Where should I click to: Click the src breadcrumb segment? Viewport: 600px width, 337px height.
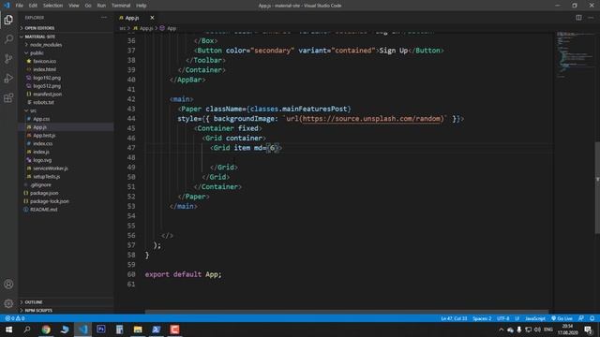pos(123,28)
